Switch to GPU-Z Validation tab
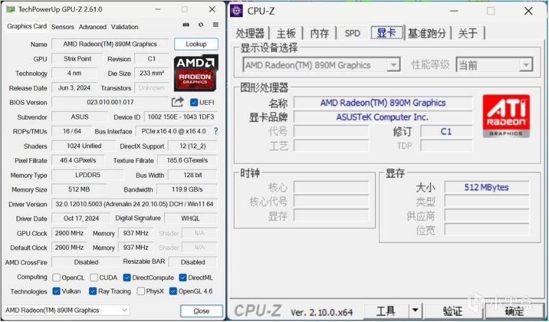This screenshot has height=322, width=549. (x=125, y=27)
